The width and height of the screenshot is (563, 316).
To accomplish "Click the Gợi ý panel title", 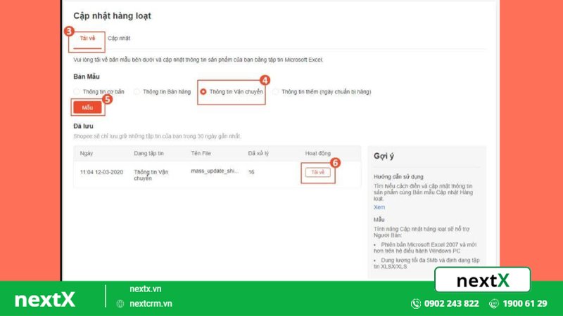I will click(x=384, y=156).
